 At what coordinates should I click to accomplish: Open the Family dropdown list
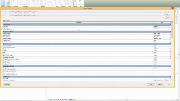pos(161,12)
